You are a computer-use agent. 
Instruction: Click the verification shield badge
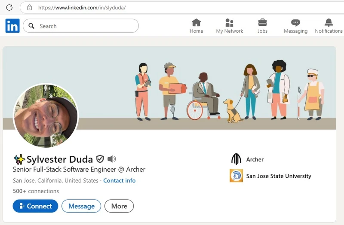100,159
